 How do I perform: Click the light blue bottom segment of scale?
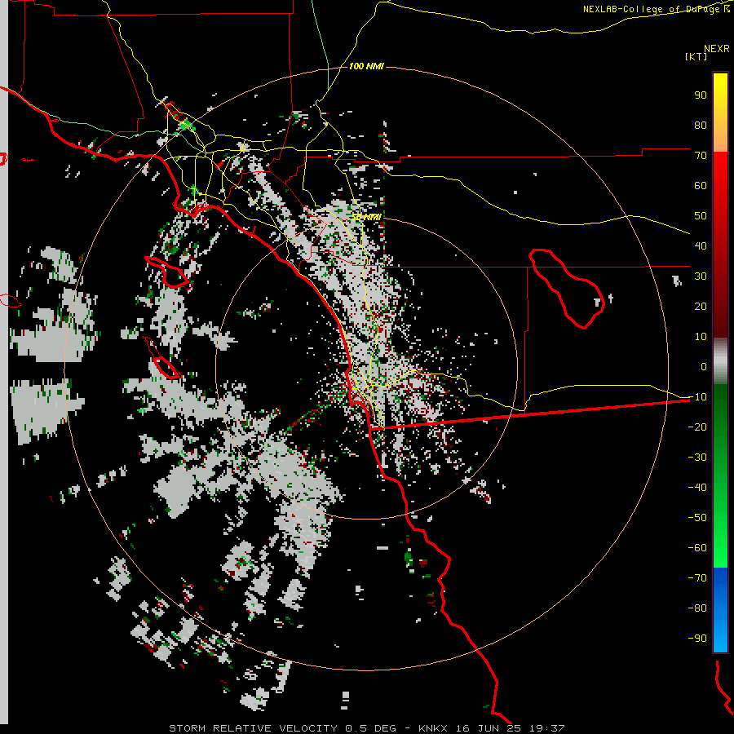720,637
